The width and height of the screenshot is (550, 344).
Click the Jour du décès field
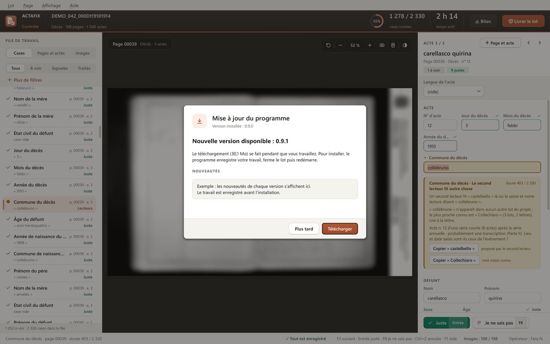(480, 125)
